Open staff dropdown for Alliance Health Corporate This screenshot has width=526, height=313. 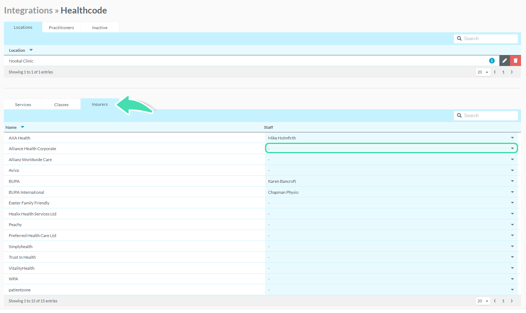[x=391, y=148]
